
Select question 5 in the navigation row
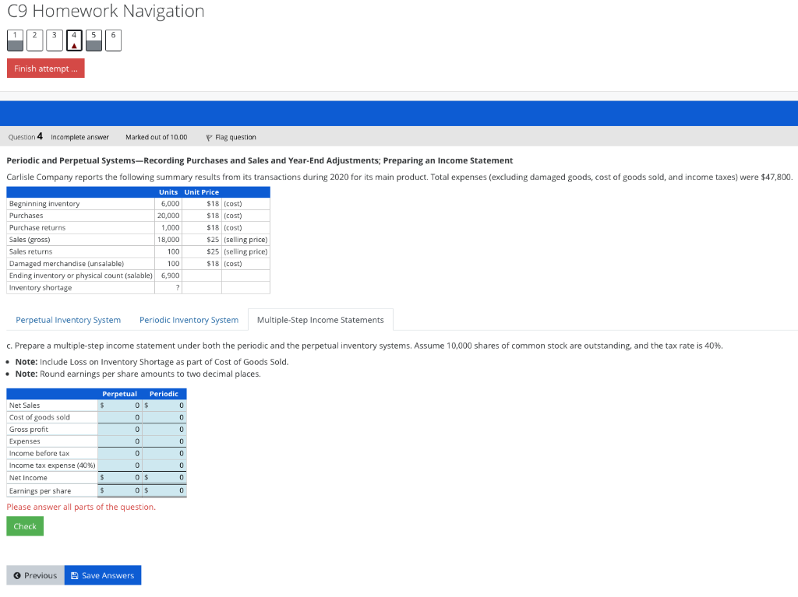point(93,40)
